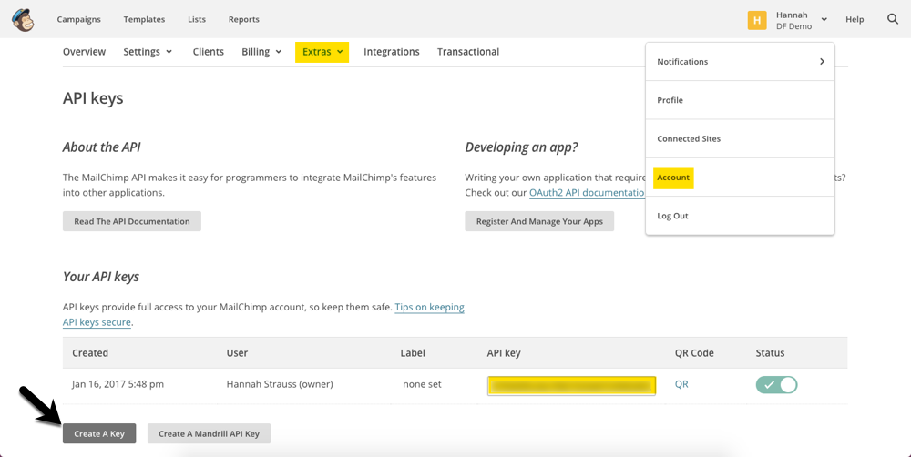Click the Jan 16, 2017 created date
This screenshot has height=457, width=911.
[118, 384]
